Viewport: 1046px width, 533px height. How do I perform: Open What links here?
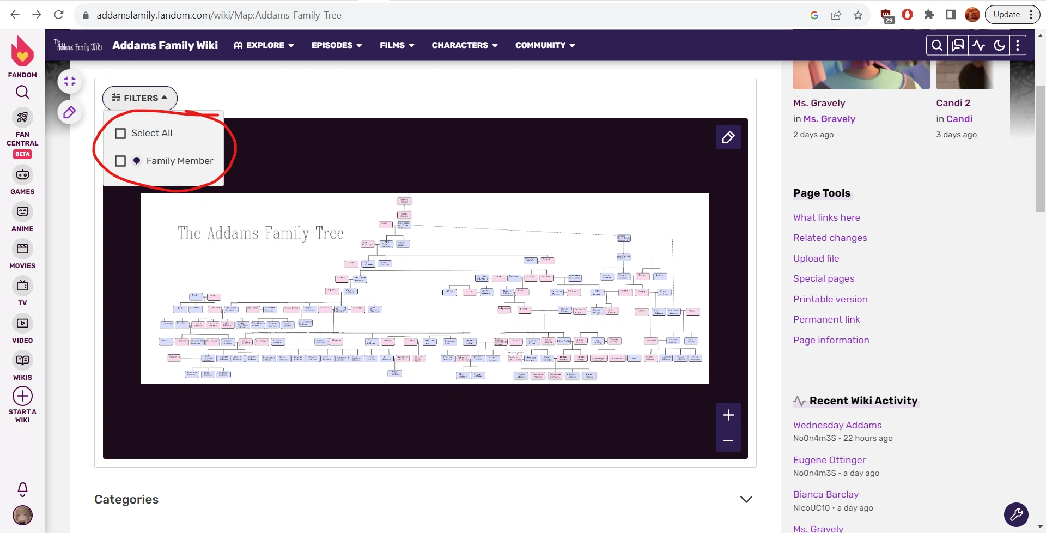tap(826, 217)
